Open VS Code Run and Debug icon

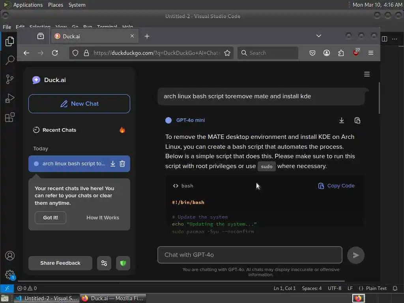click(9, 98)
